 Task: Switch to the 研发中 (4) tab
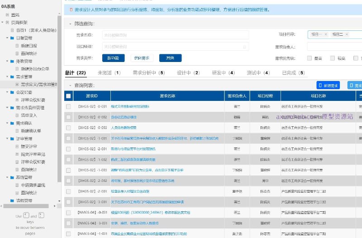[x=223, y=73]
